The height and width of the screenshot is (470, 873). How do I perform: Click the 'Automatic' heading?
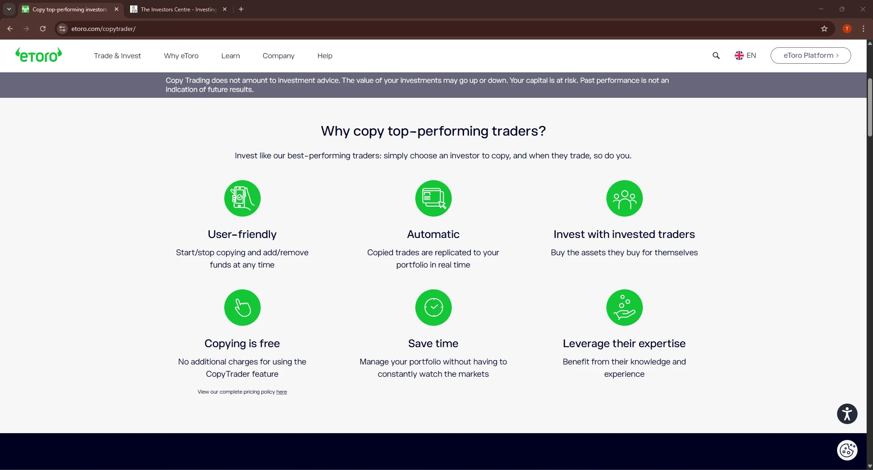(x=433, y=234)
